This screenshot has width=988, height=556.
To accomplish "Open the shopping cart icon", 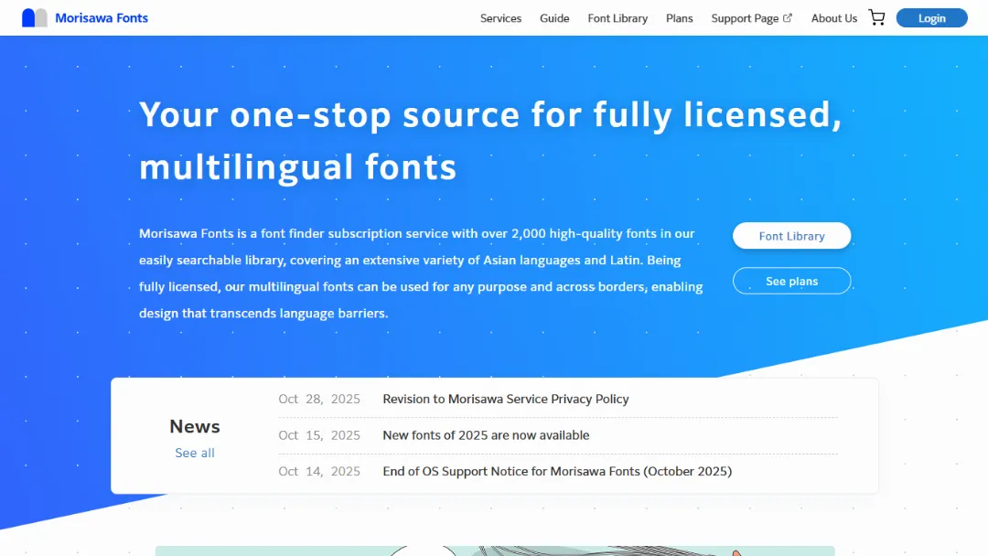I will point(876,16).
